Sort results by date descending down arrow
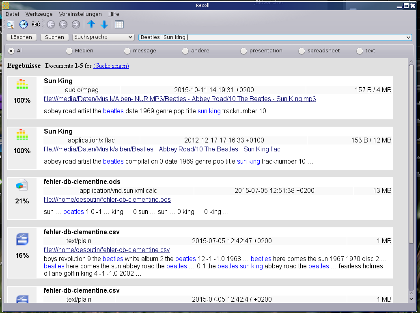 coord(104,25)
